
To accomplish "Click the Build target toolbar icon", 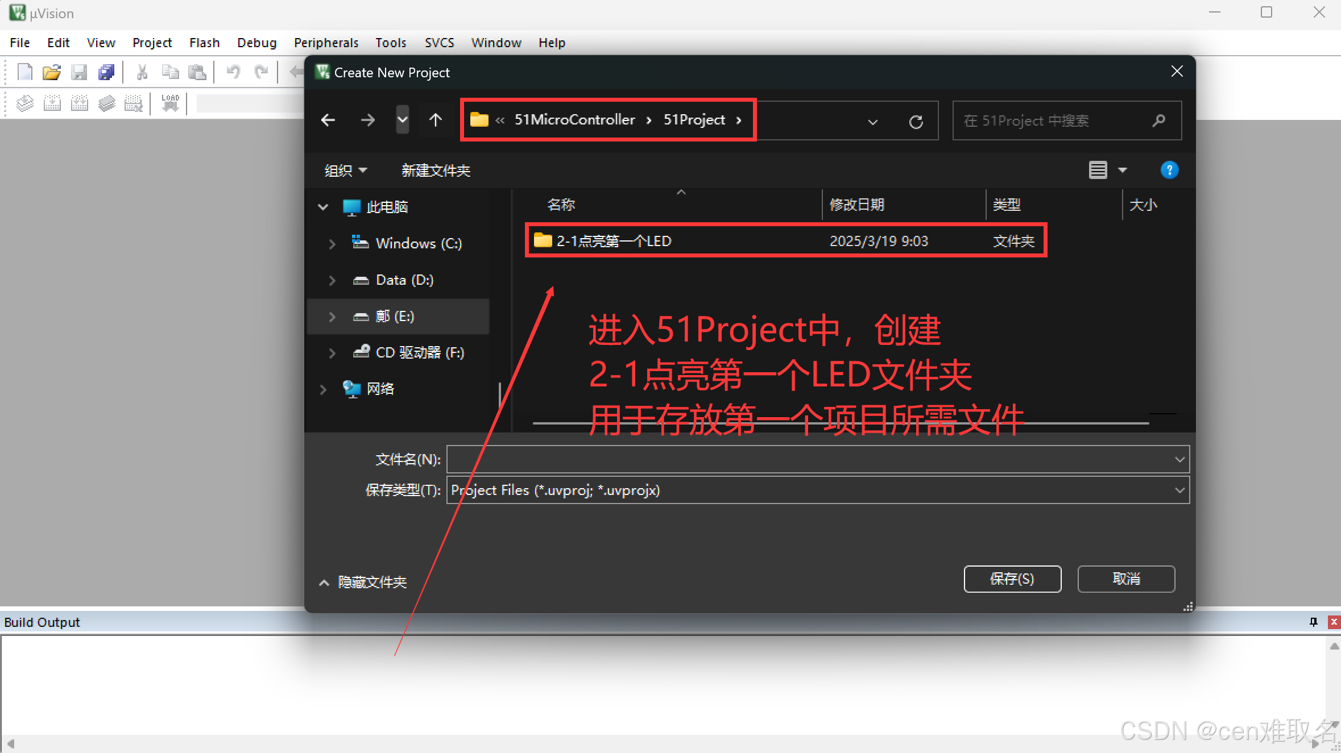I will (52, 103).
